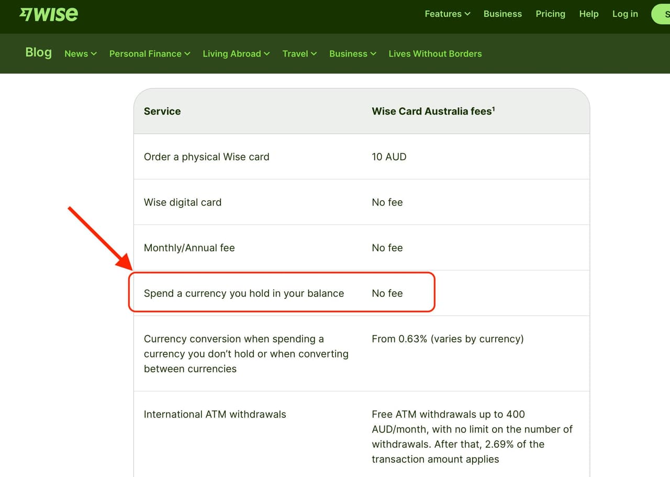The image size is (670, 477).
Task: Click the Service column header
Action: [x=162, y=111]
